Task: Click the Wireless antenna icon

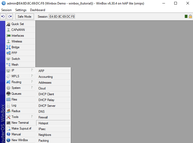Action: [8, 41]
